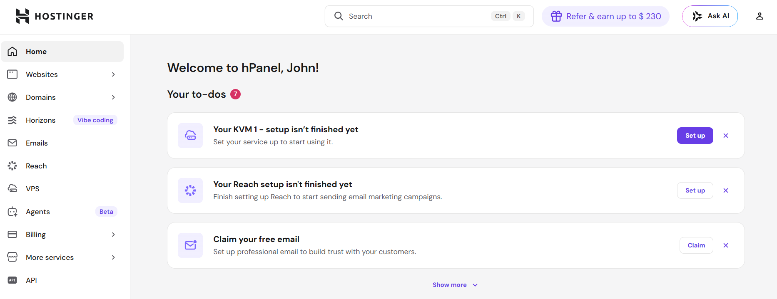Viewport: 777px width, 299px height.
Task: Click the 'Claim your free email' heading
Action: click(x=256, y=239)
